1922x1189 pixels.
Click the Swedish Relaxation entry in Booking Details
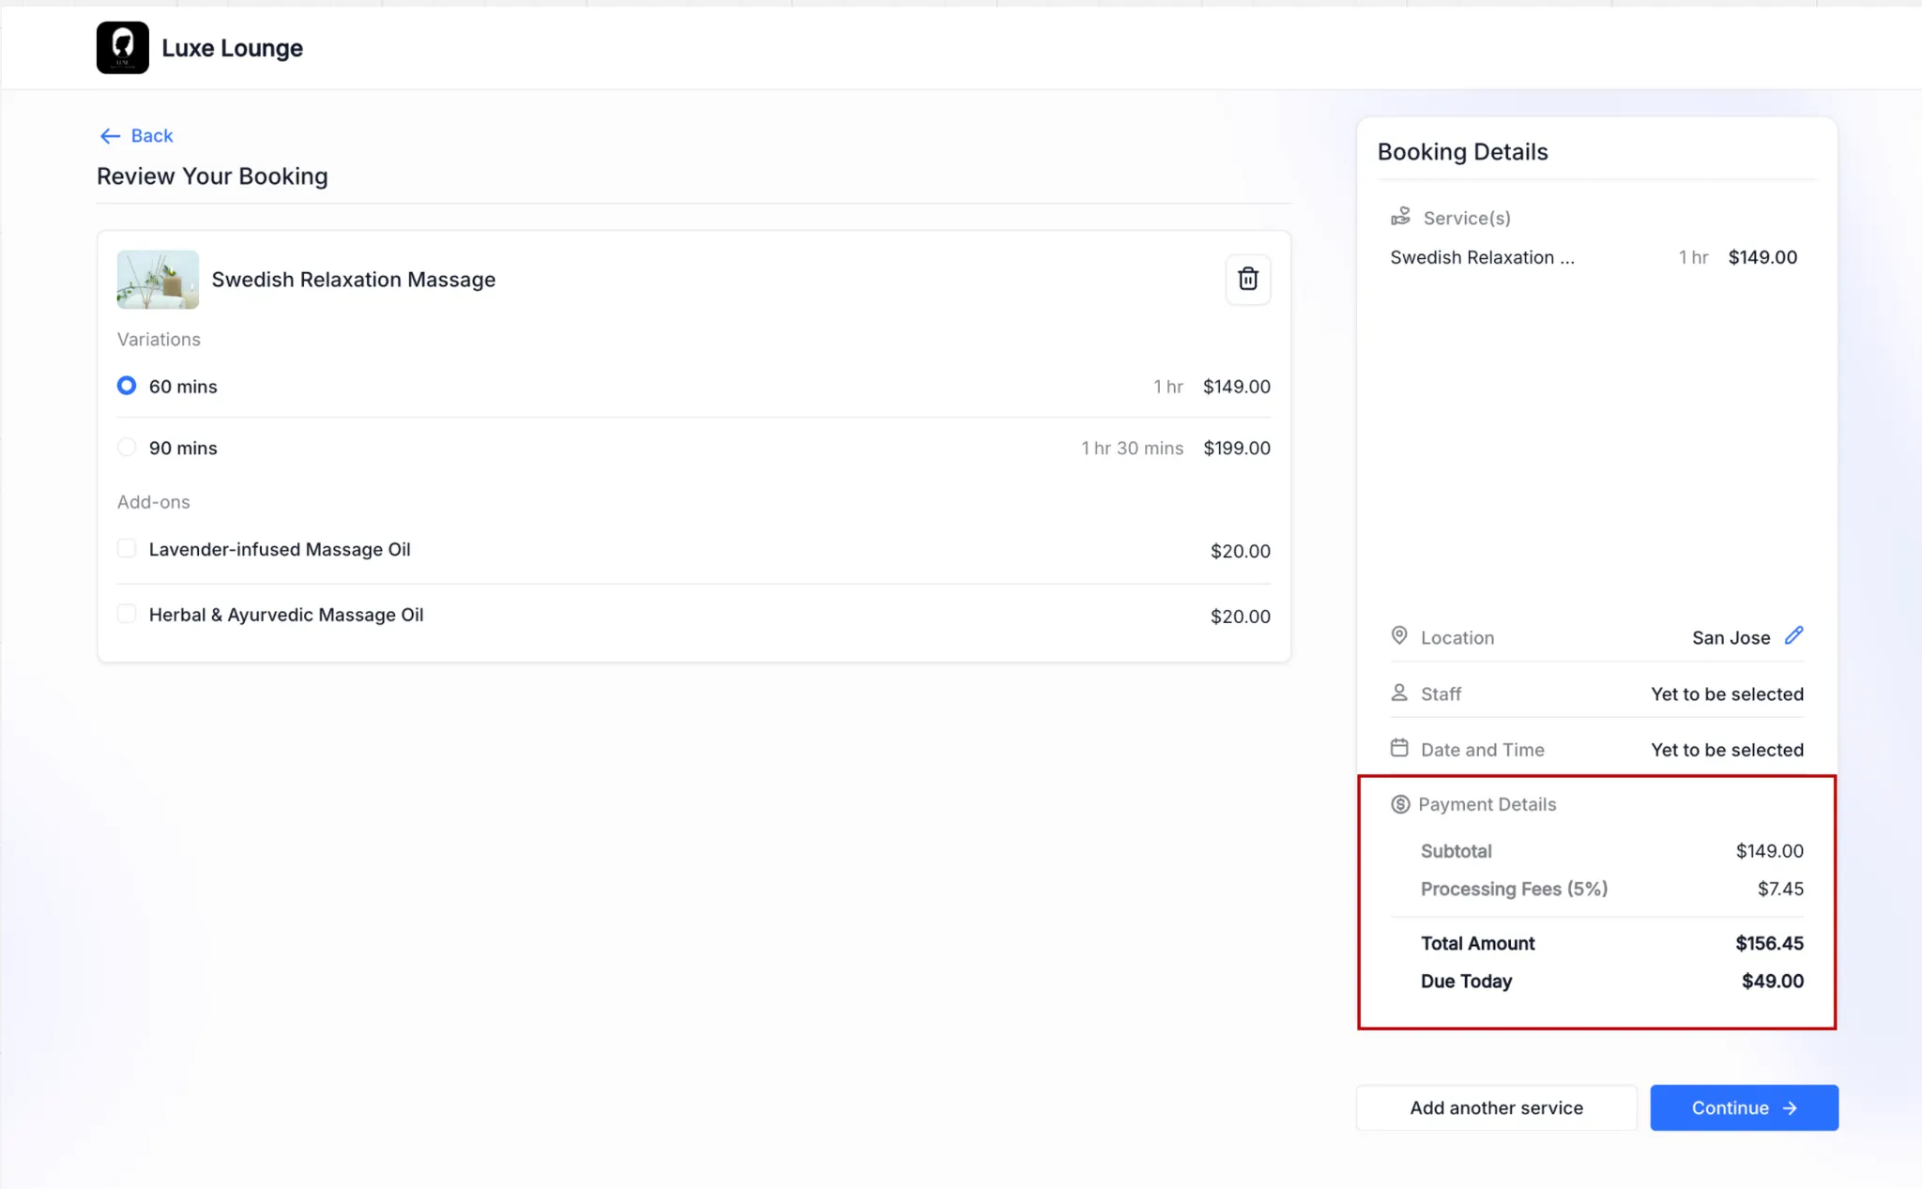(x=1482, y=257)
